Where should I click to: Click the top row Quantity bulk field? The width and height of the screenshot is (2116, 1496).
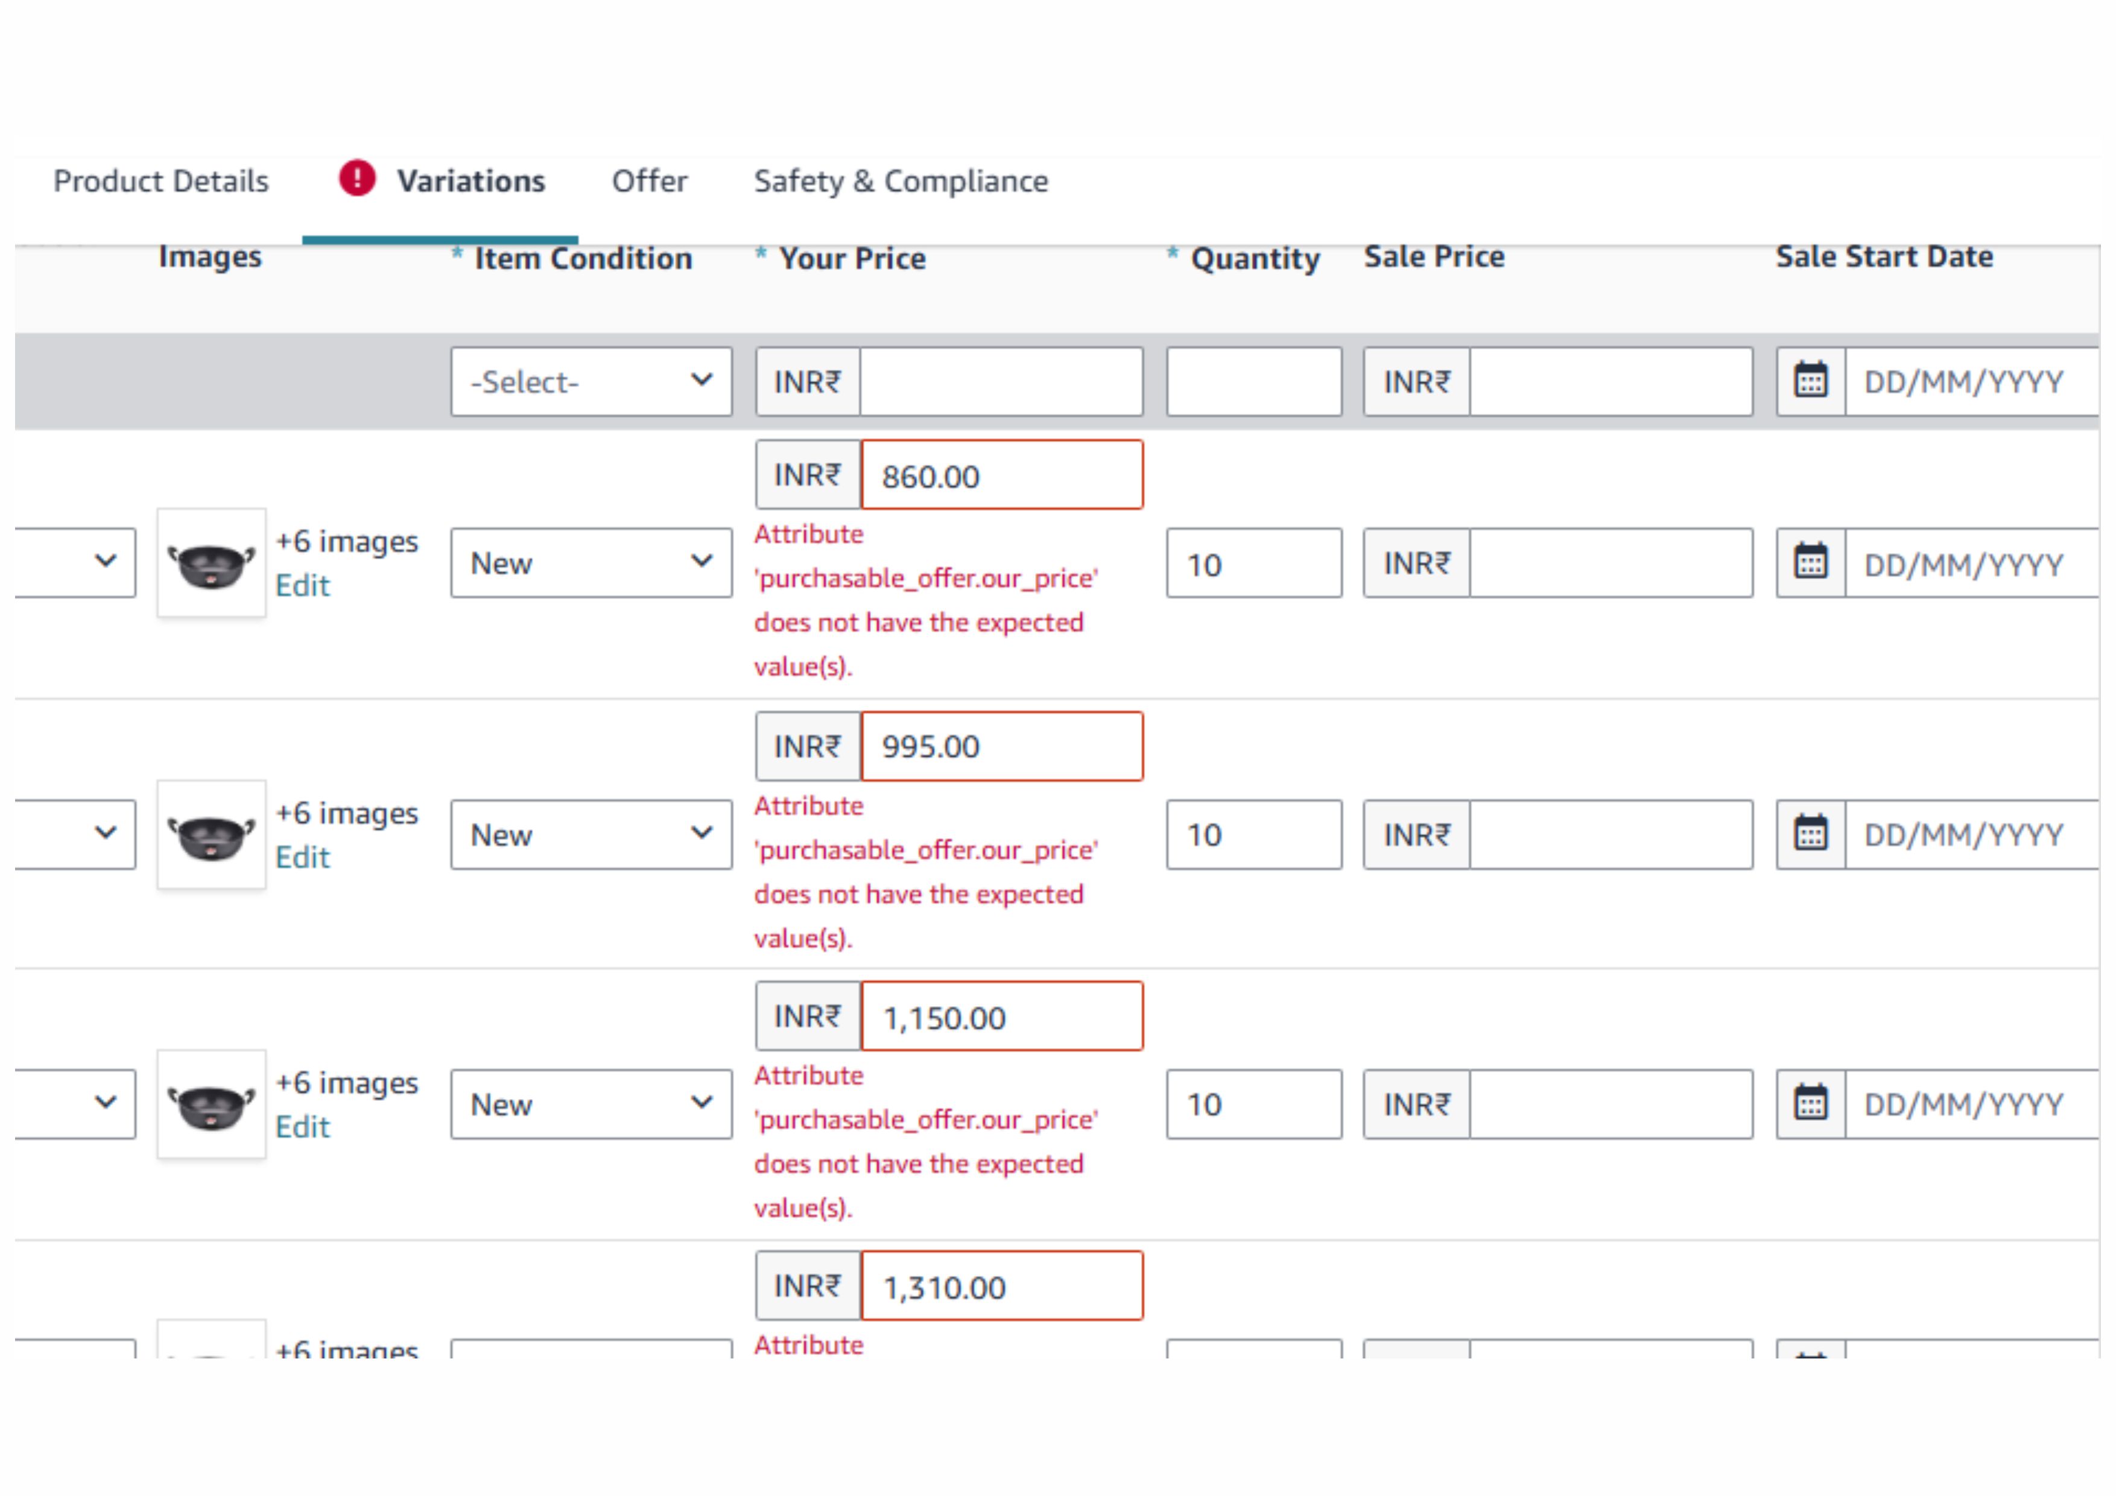[1254, 382]
